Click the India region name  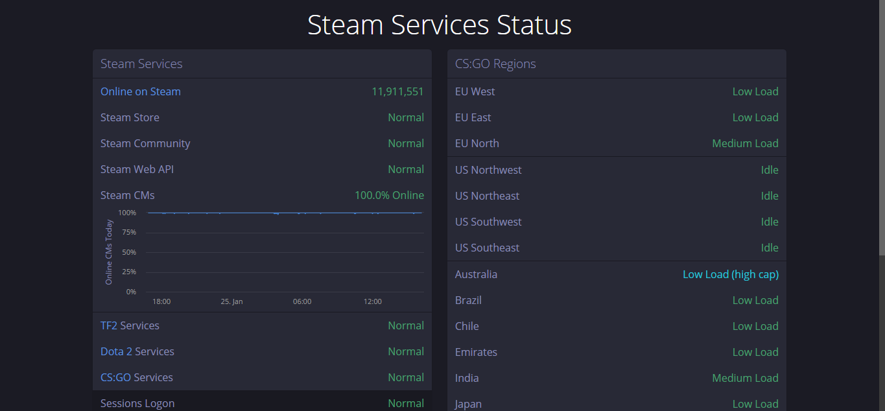467,378
